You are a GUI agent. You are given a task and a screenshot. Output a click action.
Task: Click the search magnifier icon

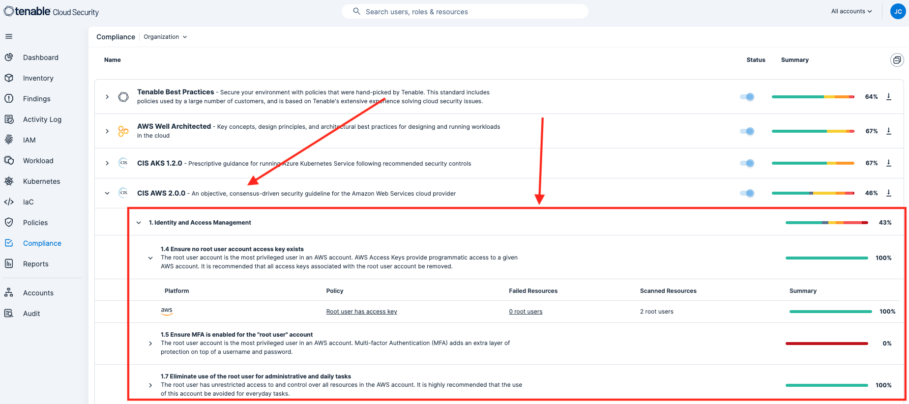pos(357,11)
